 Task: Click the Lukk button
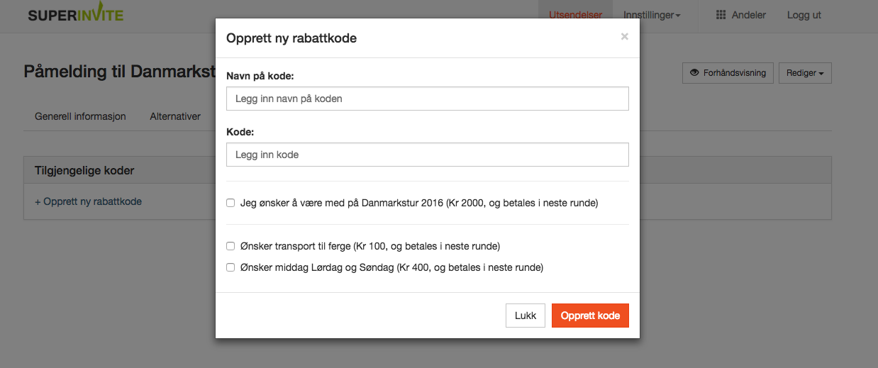(x=526, y=316)
